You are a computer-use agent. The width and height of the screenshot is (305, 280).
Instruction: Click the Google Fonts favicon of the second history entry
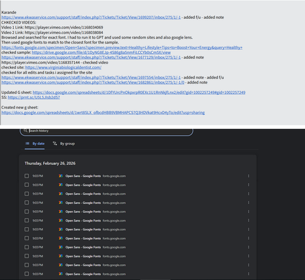pyautogui.click(x=60, y=185)
